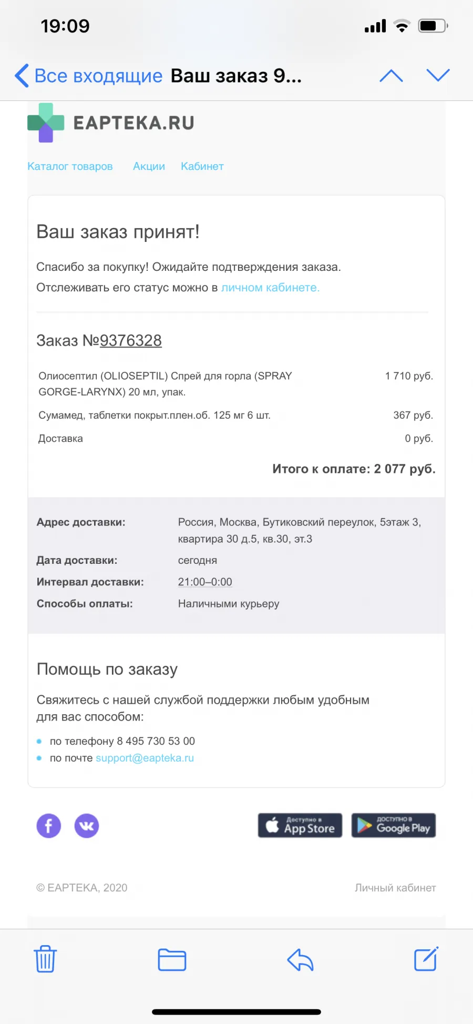This screenshot has width=473, height=1024.
Task: Open Кабинет menu link
Action: pyautogui.click(x=202, y=166)
